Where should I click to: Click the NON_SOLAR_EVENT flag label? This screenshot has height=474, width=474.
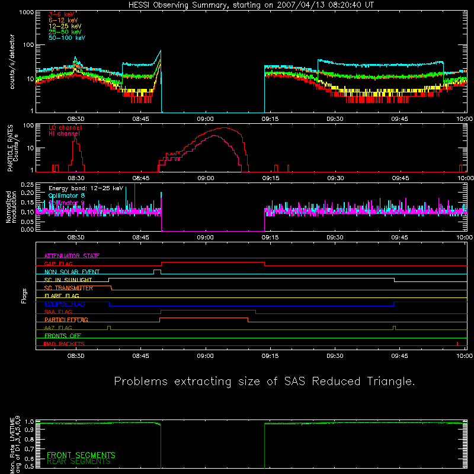(x=72, y=272)
